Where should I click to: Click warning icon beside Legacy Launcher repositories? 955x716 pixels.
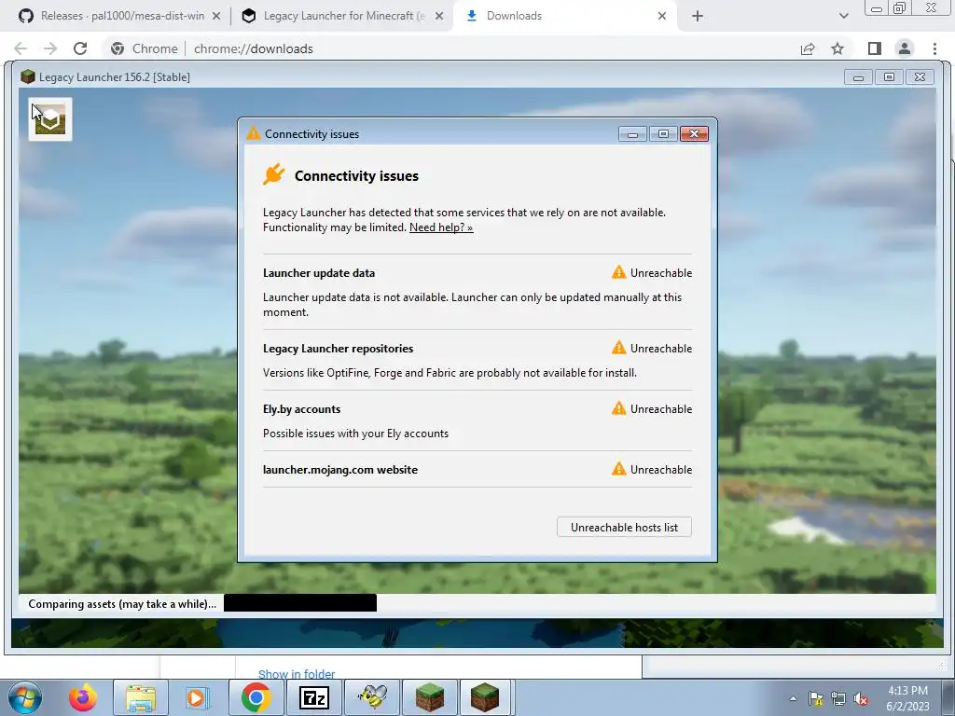pyautogui.click(x=619, y=348)
